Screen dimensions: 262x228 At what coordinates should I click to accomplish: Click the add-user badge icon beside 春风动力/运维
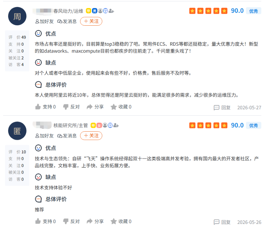pyautogui.click(x=111, y=11)
